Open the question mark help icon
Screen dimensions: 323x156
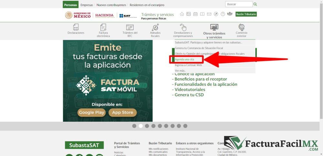click(223, 14)
